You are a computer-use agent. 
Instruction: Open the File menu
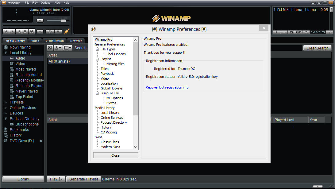(x=27, y=3)
